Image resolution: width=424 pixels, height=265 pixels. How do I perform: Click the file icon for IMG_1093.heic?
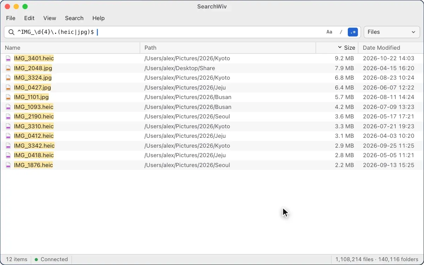[8, 107]
